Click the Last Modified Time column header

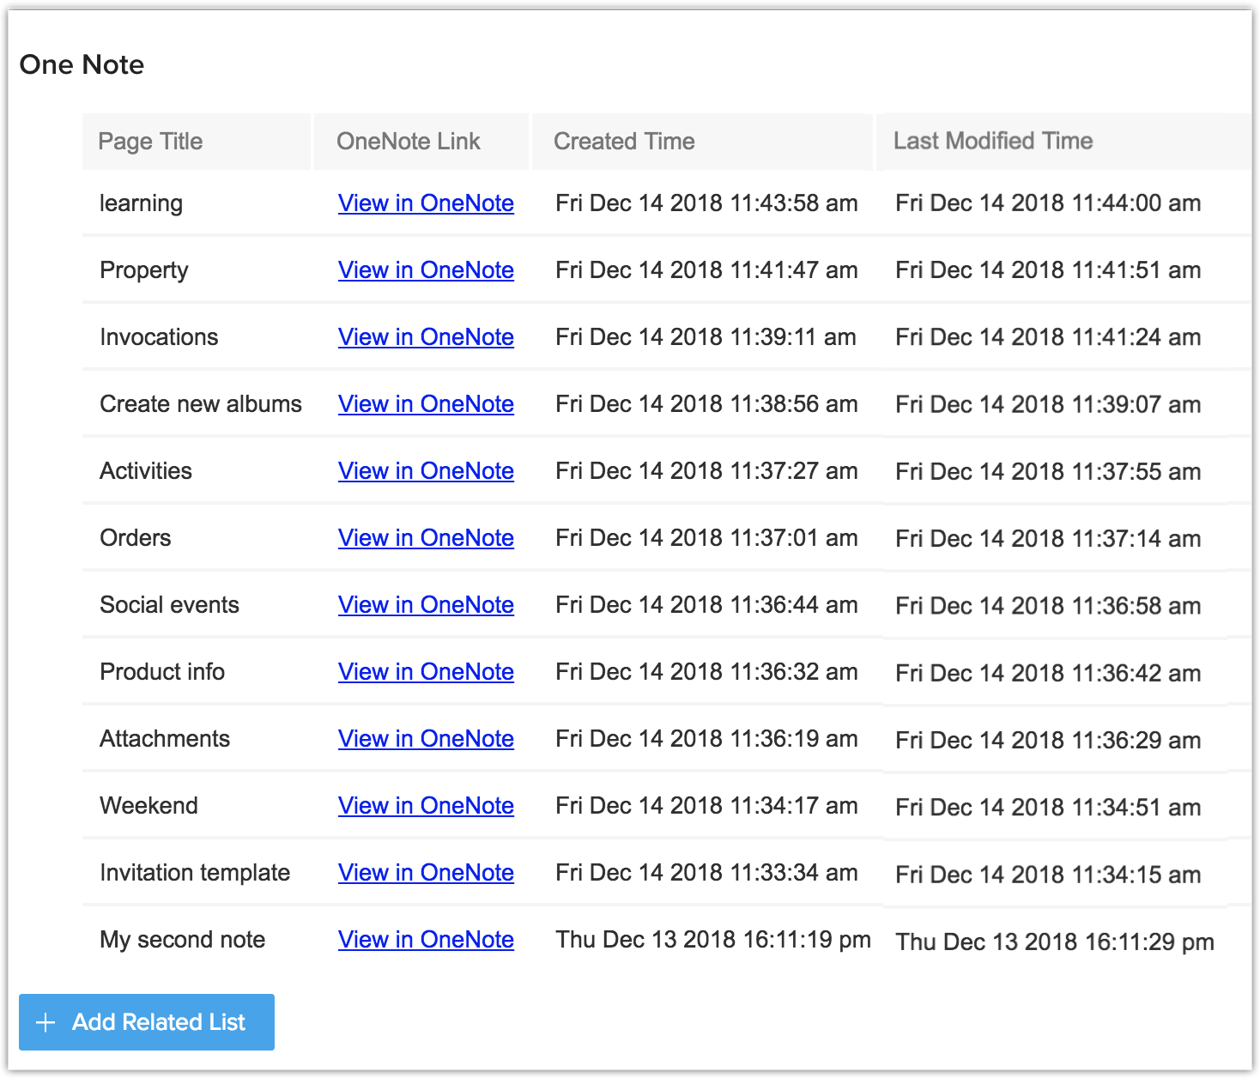click(993, 142)
